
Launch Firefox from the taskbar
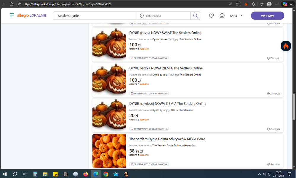[86, 174]
